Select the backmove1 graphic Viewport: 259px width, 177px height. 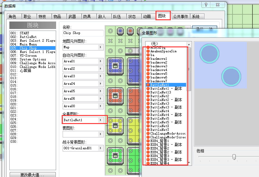pyautogui.click(x=166, y=59)
